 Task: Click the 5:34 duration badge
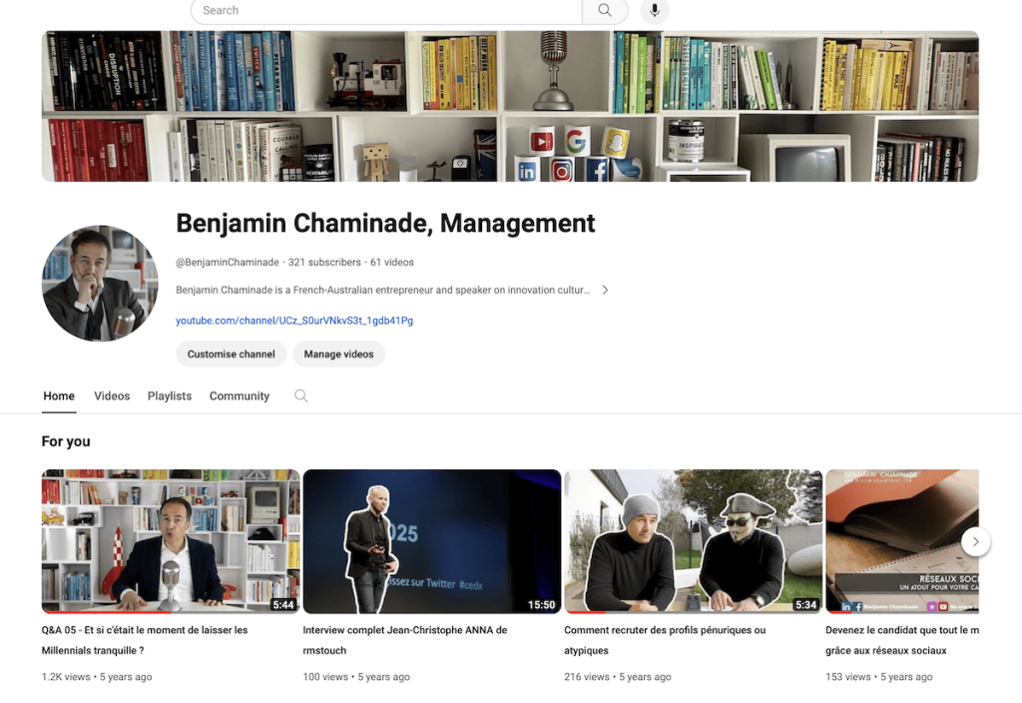805,604
